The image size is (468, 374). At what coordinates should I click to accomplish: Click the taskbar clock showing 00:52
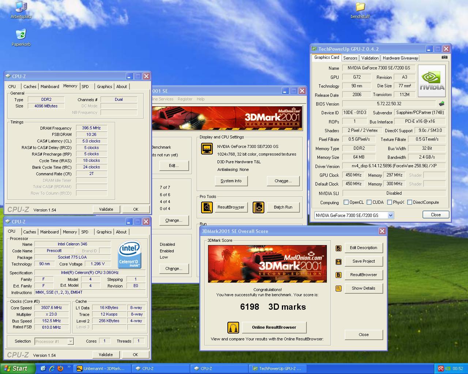(x=458, y=369)
